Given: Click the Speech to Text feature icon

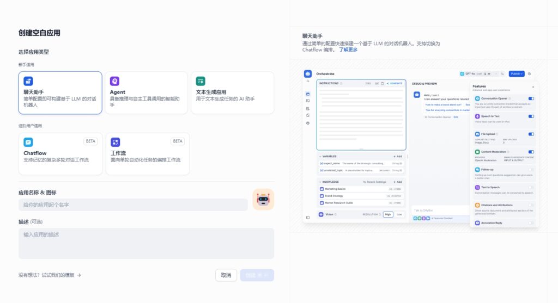Looking at the screenshot, I should 477,116.
